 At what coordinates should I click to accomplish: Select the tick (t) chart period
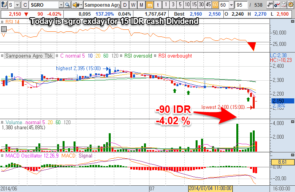point(158,5)
